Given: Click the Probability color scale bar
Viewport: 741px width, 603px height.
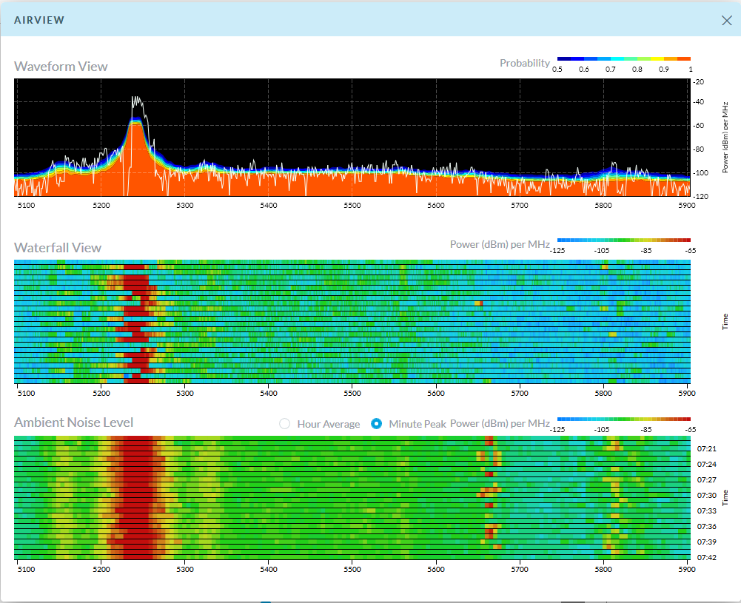Looking at the screenshot, I should [624, 59].
